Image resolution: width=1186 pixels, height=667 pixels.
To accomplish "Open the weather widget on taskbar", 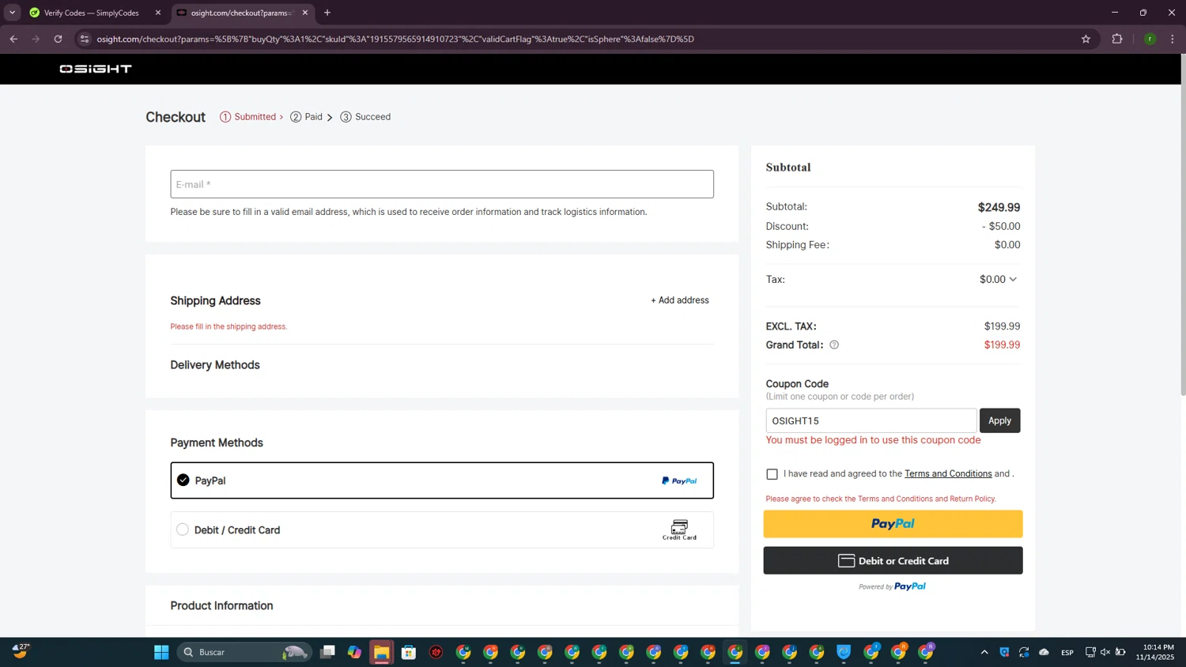I will point(21,651).
